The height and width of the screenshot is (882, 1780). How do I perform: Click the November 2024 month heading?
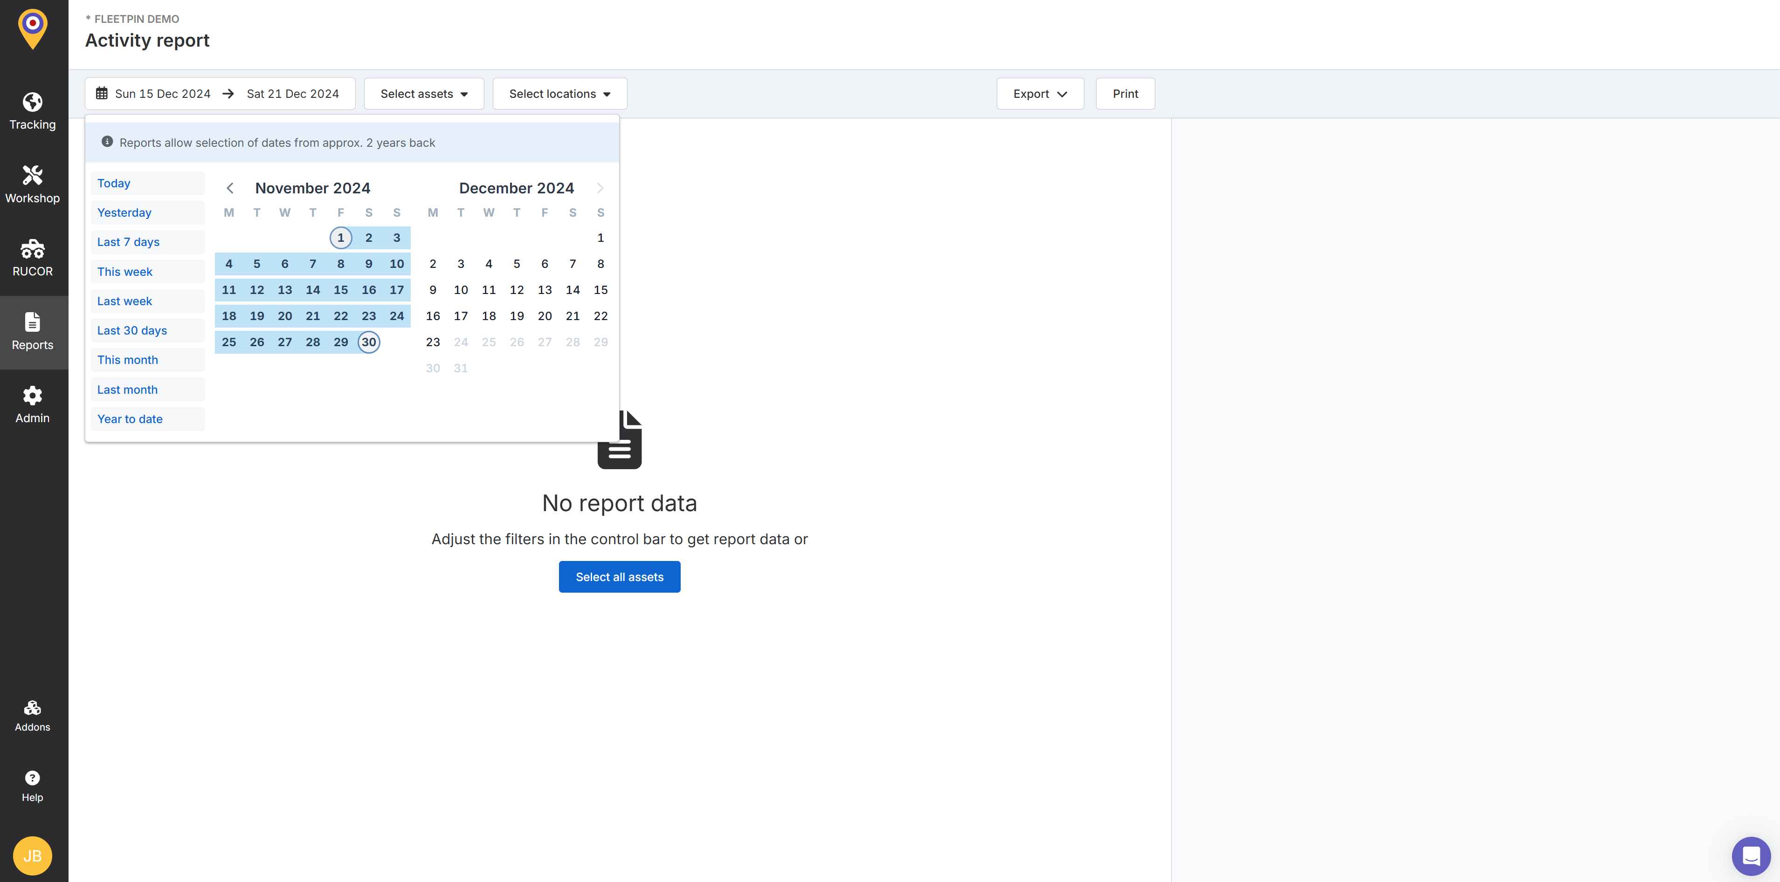coord(312,188)
